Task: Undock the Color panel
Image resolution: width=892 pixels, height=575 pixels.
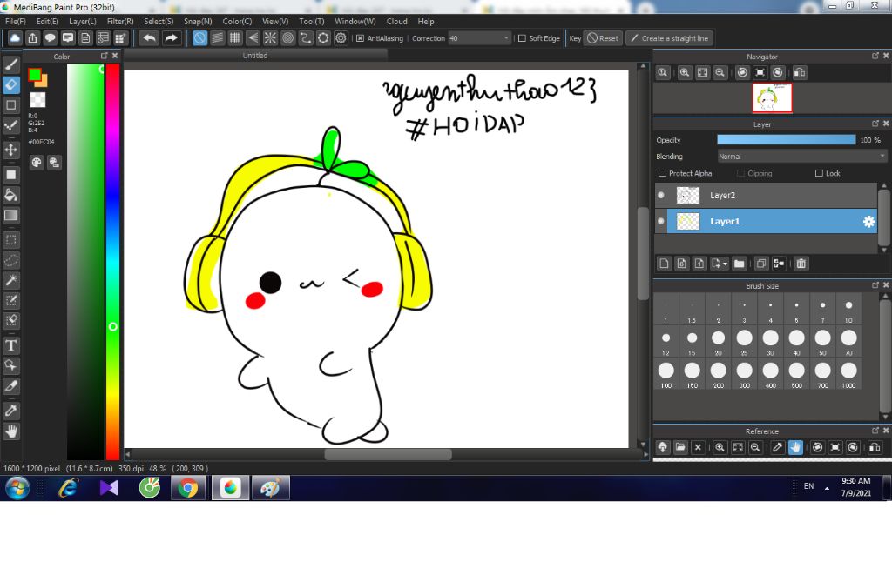Action: coord(105,56)
